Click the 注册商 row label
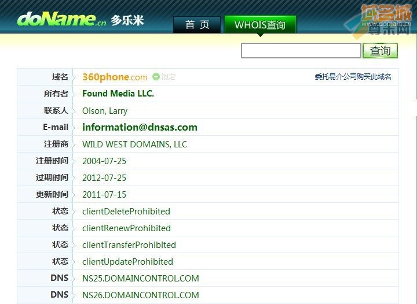The width and height of the screenshot is (417, 304). [x=56, y=144]
